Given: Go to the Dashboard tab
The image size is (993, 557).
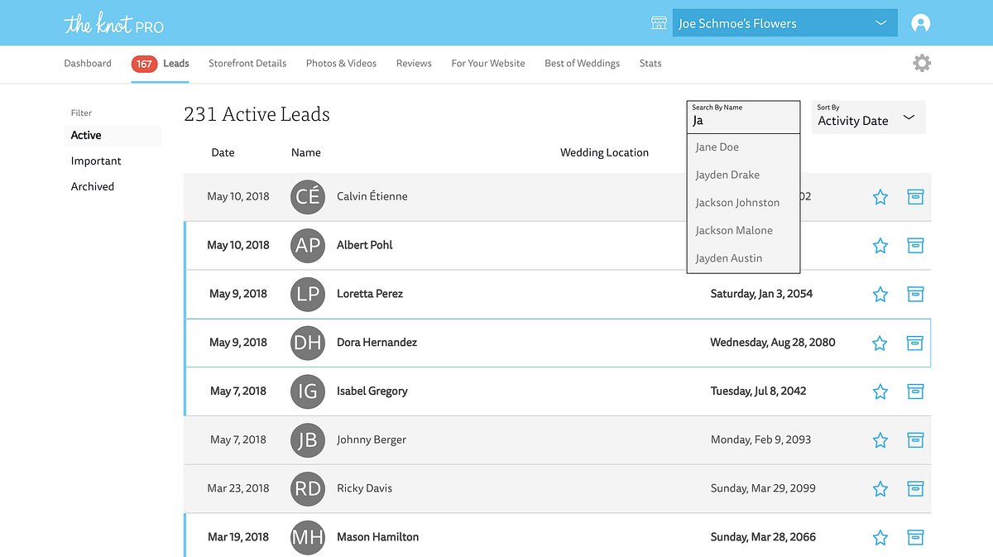Looking at the screenshot, I should pos(88,63).
